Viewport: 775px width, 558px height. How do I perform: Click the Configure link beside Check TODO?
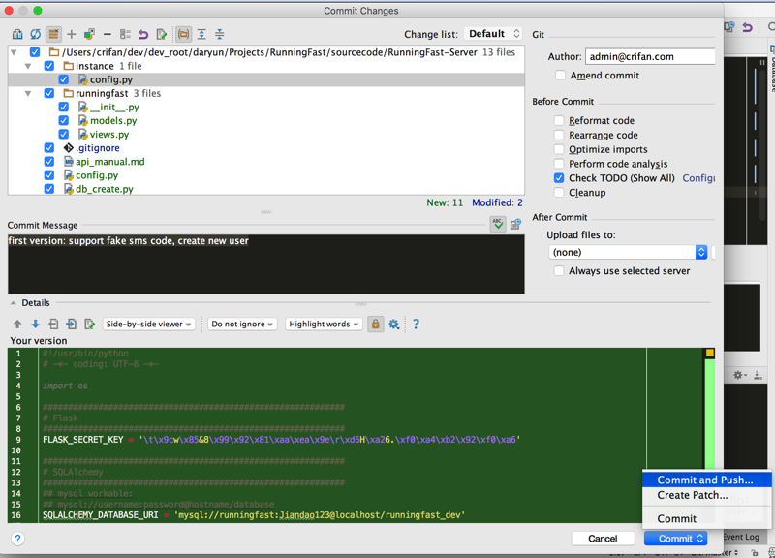pos(698,178)
